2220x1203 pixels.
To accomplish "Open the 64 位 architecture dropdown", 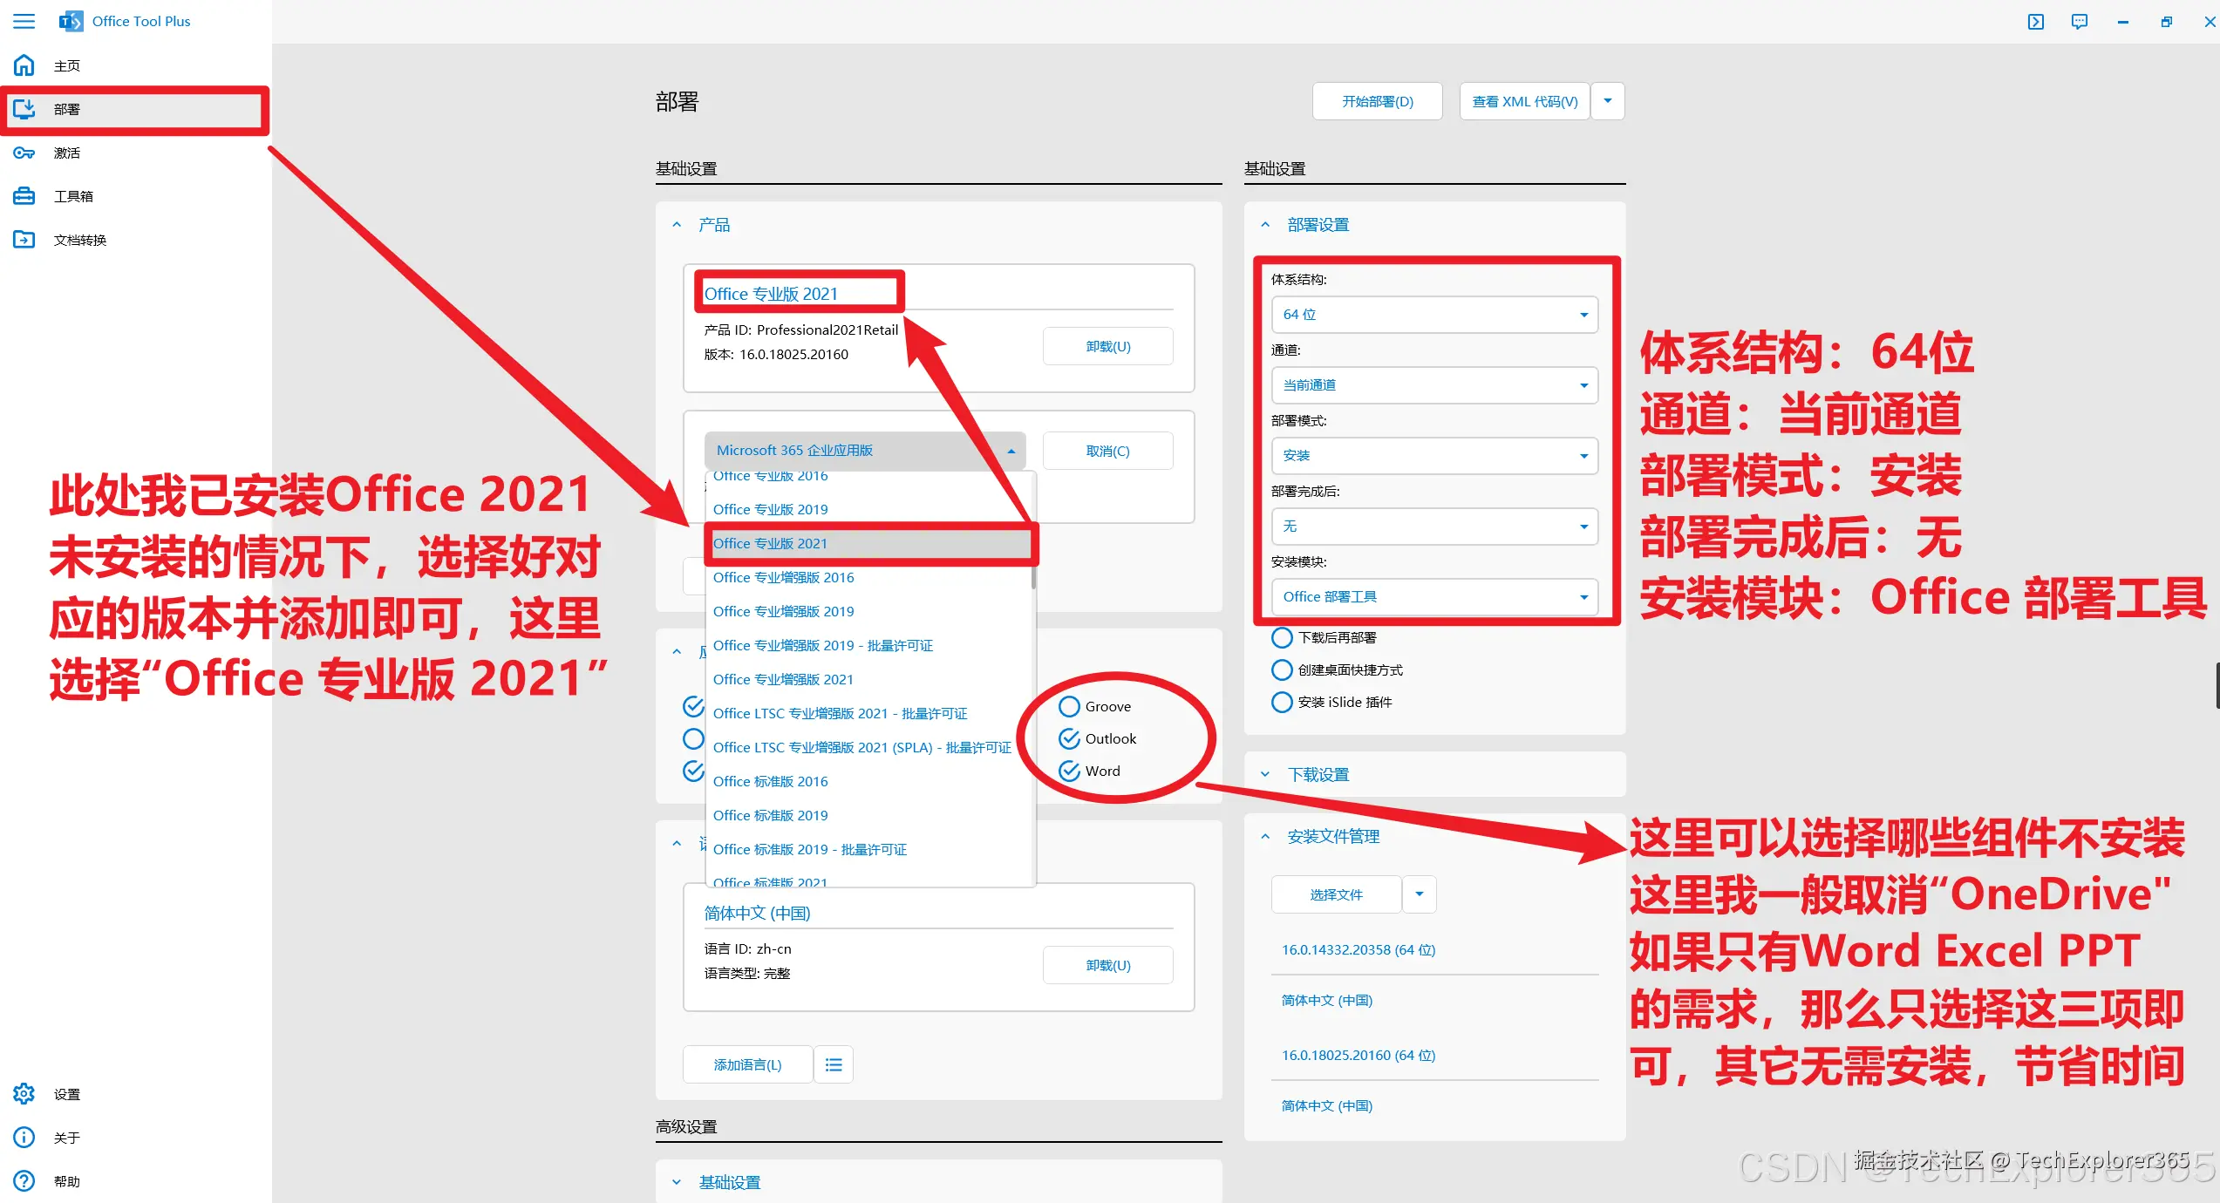I will pos(1434,315).
